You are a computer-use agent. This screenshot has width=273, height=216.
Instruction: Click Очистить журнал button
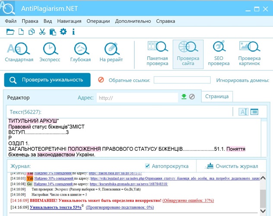[232, 166]
